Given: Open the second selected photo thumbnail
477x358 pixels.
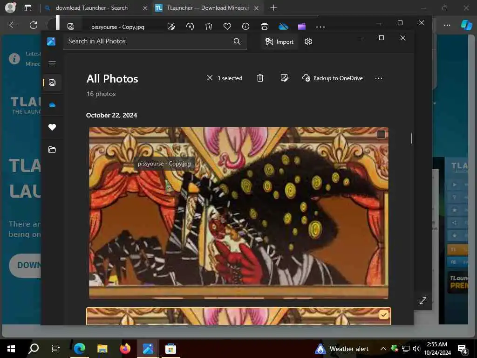Looking at the screenshot, I should 238,317.
